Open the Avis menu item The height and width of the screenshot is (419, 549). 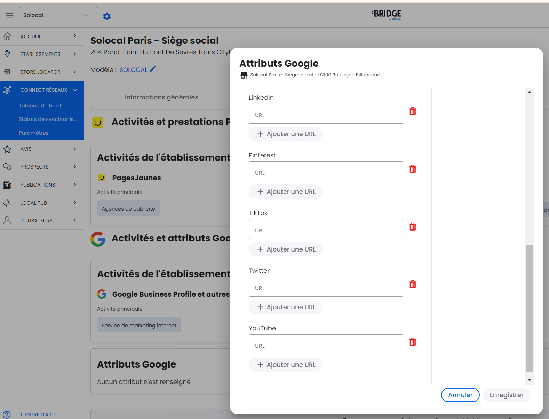coord(42,149)
